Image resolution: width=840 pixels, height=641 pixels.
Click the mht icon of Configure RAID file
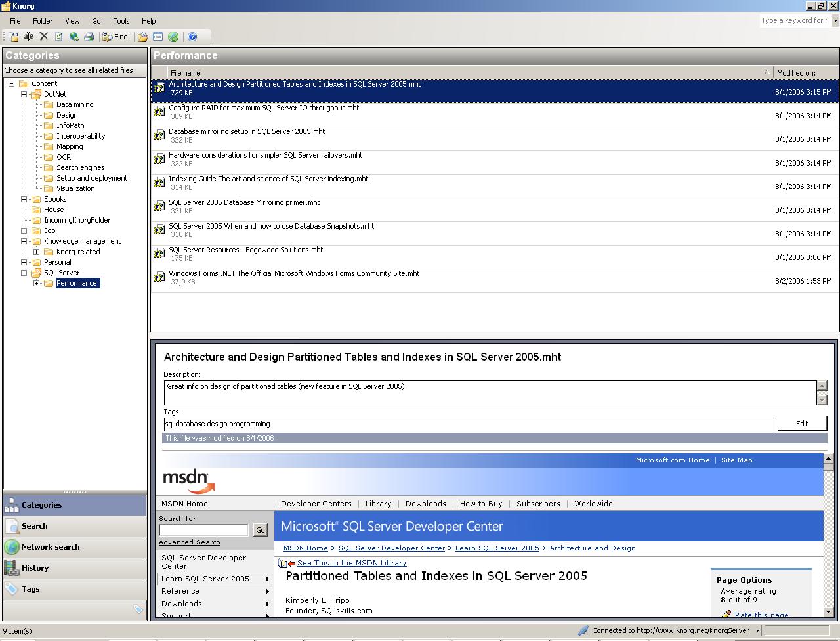pyautogui.click(x=159, y=112)
